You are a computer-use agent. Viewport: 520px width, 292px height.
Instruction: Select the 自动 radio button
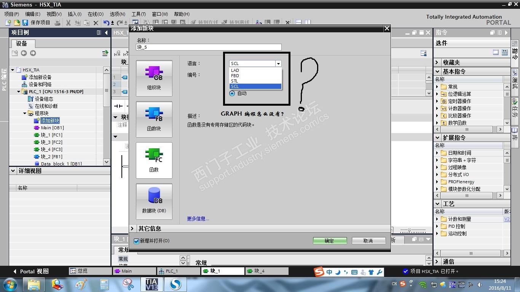232,93
